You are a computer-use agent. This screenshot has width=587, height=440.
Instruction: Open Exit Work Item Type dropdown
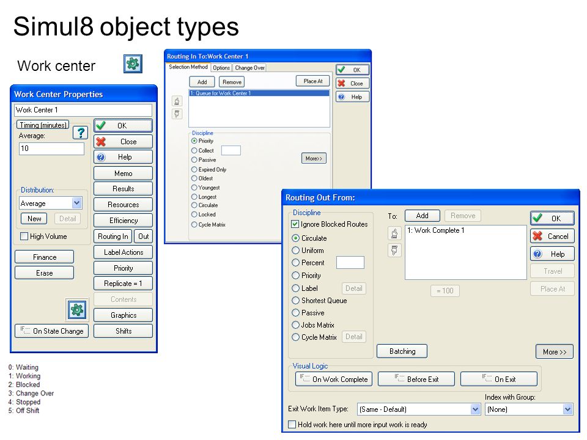pos(475,409)
